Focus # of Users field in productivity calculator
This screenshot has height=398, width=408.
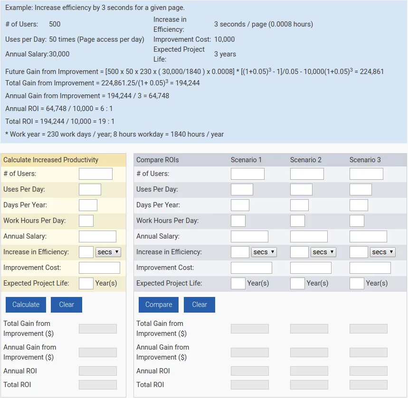coord(96,174)
